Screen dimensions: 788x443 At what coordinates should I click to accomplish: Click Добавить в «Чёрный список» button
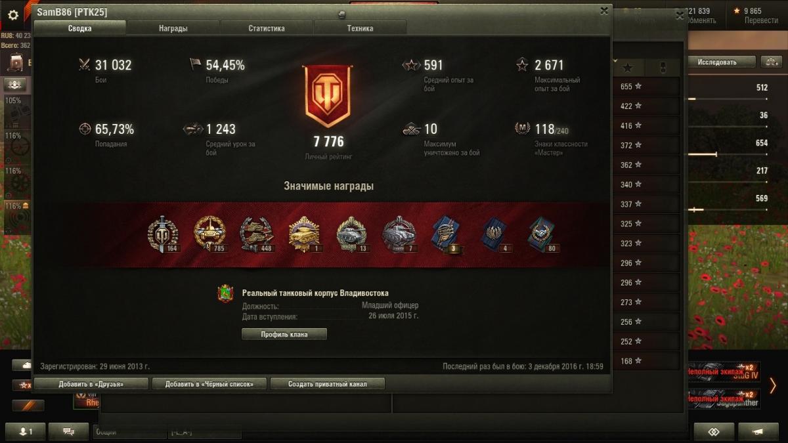pos(209,384)
